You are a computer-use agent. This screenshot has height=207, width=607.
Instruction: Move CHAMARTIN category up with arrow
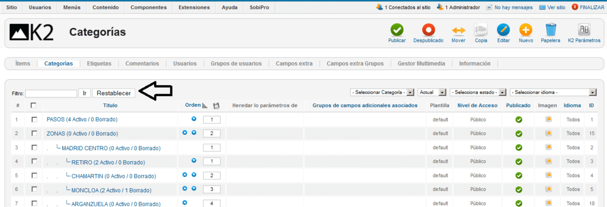185,175
